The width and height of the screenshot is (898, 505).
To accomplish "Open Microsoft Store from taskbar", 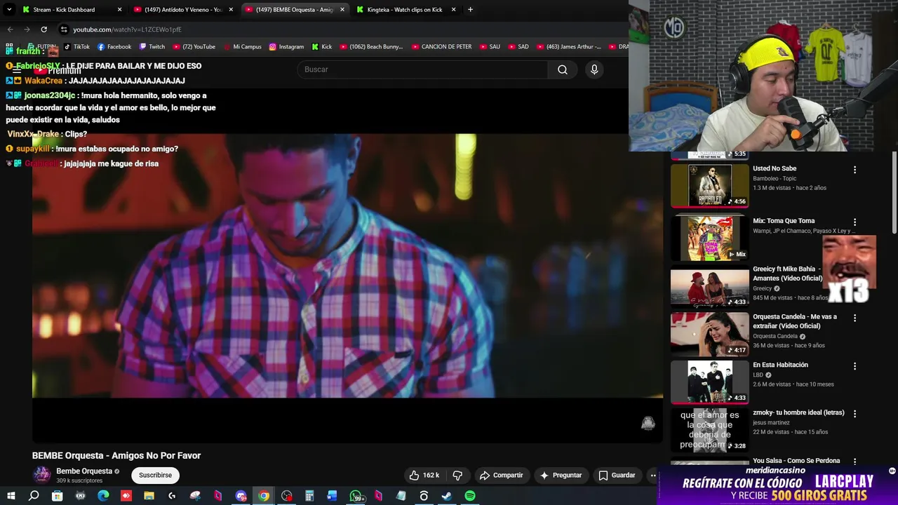I will (57, 496).
